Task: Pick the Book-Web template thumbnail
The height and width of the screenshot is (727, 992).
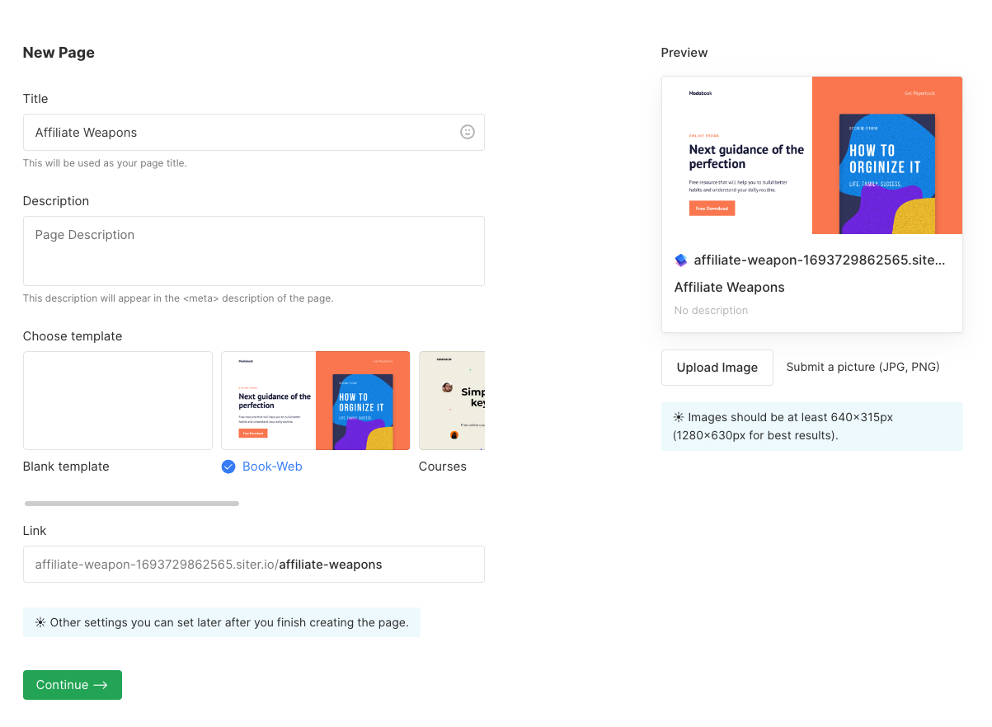Action: pyautogui.click(x=315, y=401)
